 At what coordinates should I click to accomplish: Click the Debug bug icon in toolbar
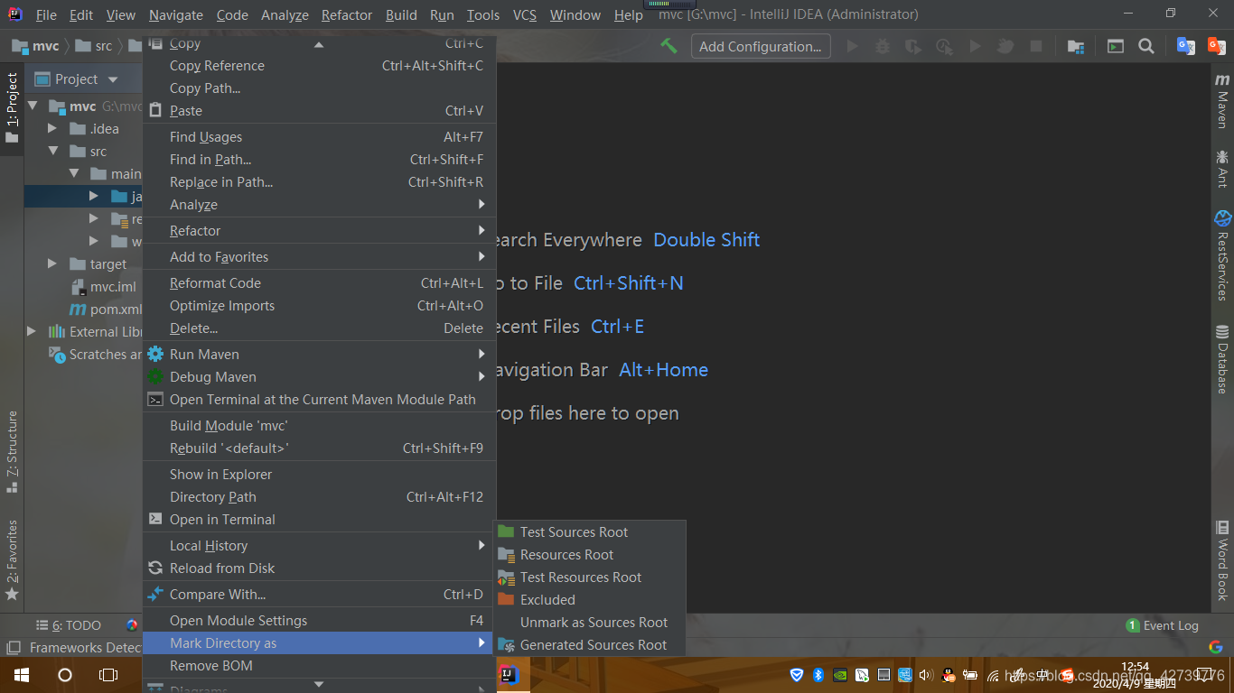pos(883,46)
